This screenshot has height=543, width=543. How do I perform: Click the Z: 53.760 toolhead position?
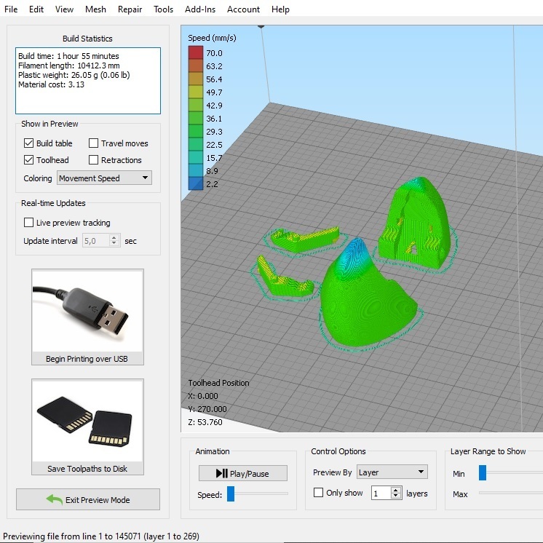click(x=205, y=422)
